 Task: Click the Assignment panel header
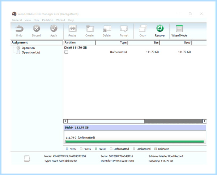[37, 42]
